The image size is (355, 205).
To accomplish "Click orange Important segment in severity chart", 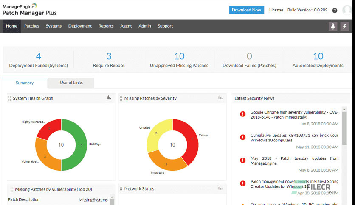I will click(166, 164).
